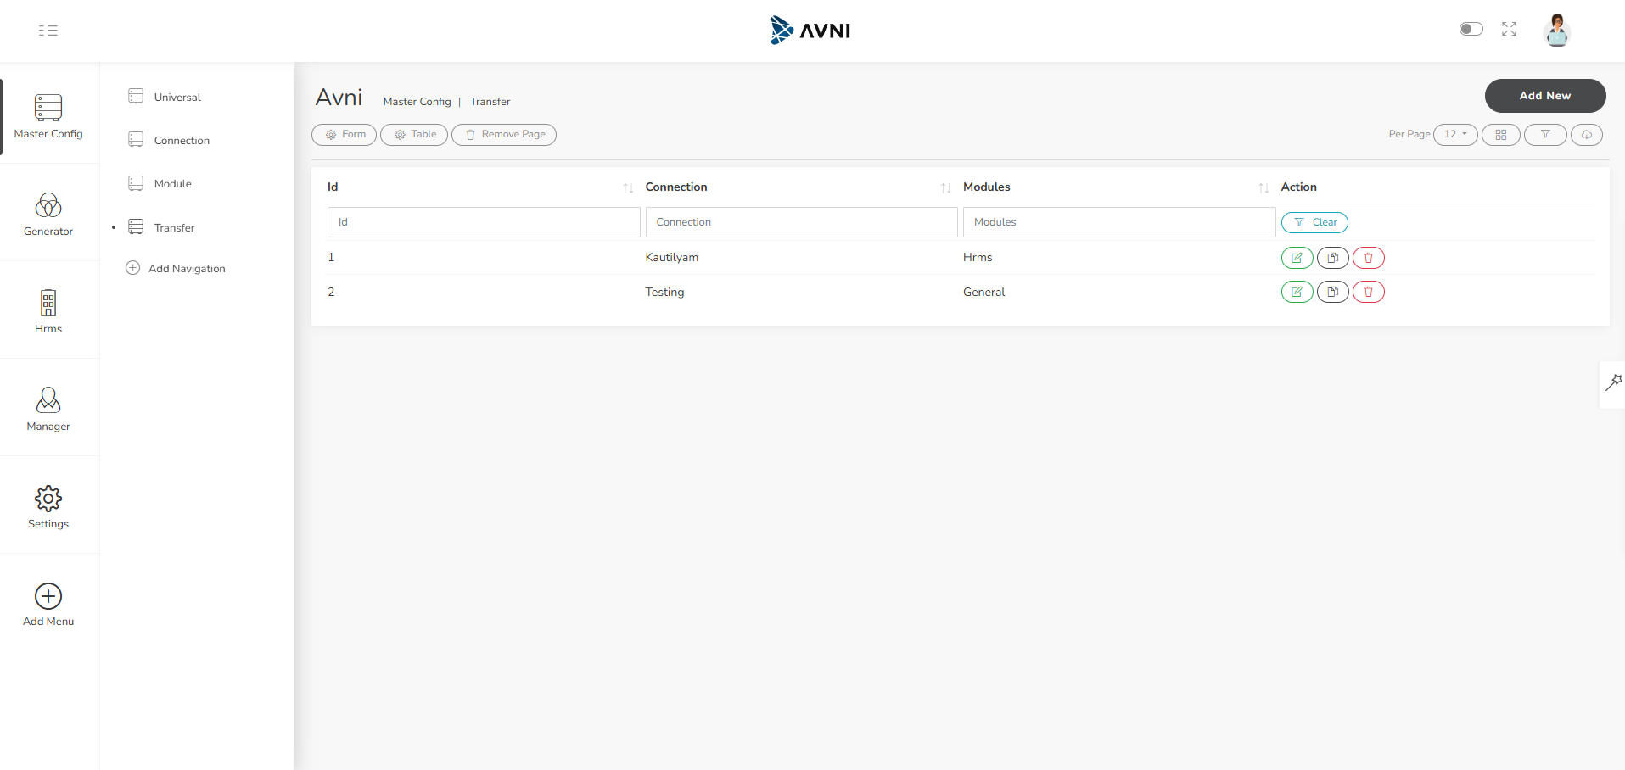Toggle the pin icon on right edge

1614,383
